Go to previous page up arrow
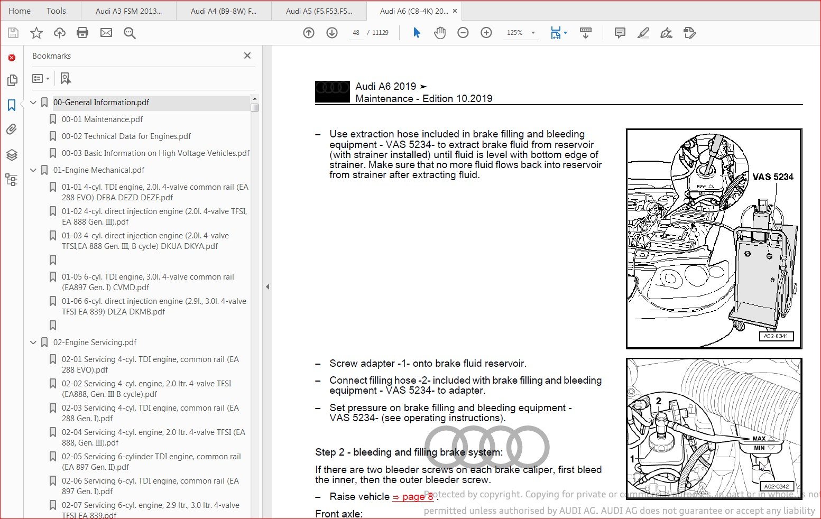The image size is (821, 519). coord(309,33)
